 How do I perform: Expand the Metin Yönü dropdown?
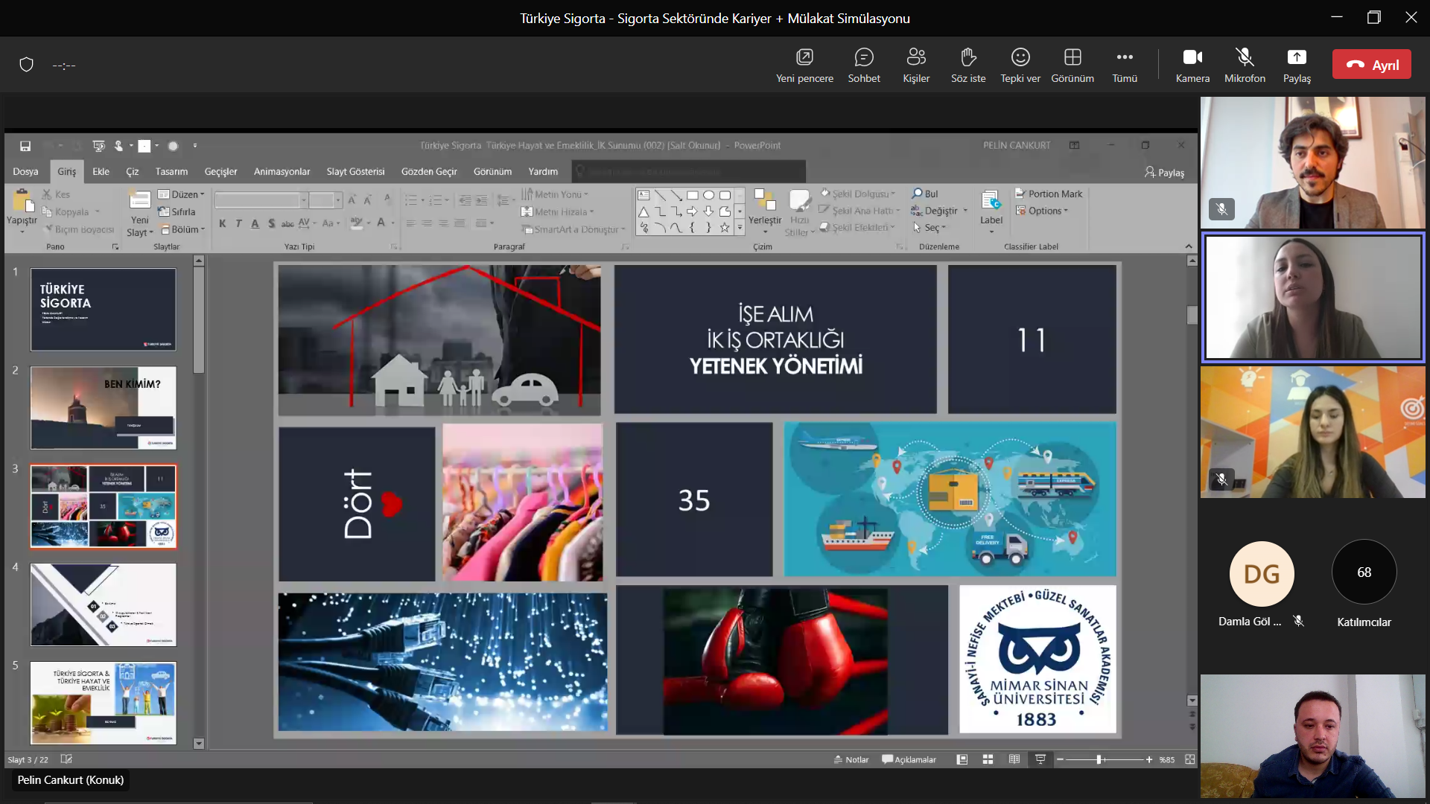coord(555,194)
